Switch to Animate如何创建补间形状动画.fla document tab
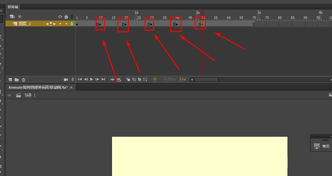Viewport: 332px width, 176px height. [38, 87]
